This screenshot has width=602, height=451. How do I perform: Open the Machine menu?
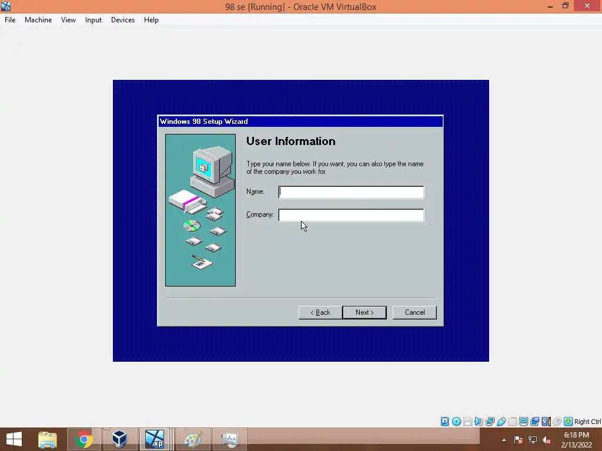(38, 20)
